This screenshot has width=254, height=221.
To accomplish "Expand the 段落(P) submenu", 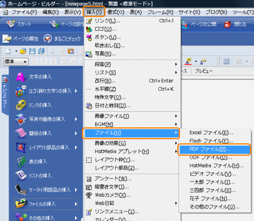I will (132, 65).
